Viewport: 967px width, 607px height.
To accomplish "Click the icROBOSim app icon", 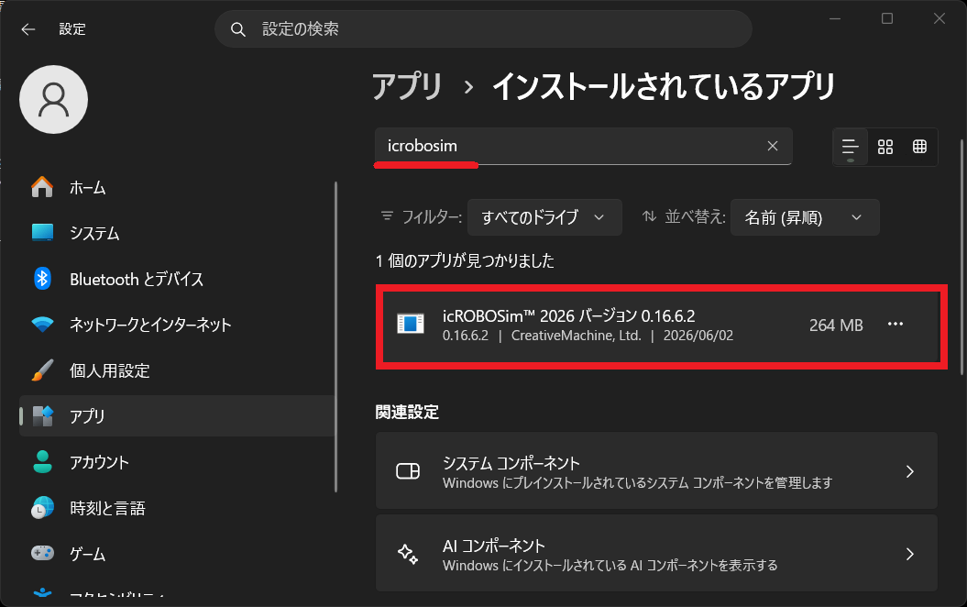I will click(x=411, y=324).
